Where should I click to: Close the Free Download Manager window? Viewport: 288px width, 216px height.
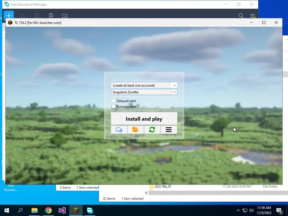click(x=252, y=4)
